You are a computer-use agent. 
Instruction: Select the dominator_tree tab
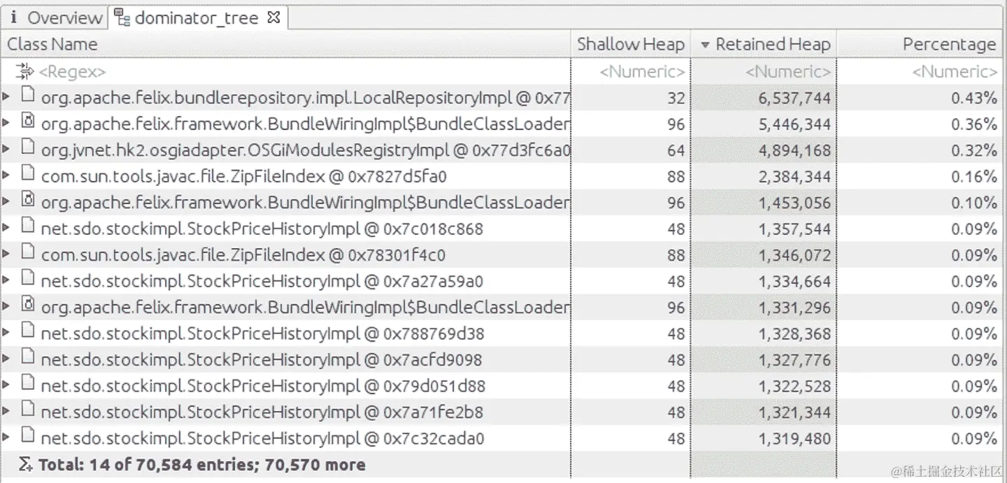(x=197, y=17)
